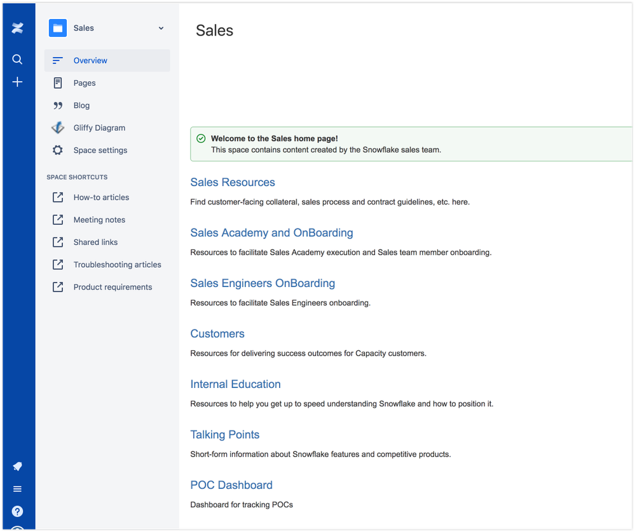Screen dimensions: 635x532
Task: Open Blog via its quote-marks icon
Action: click(58, 105)
